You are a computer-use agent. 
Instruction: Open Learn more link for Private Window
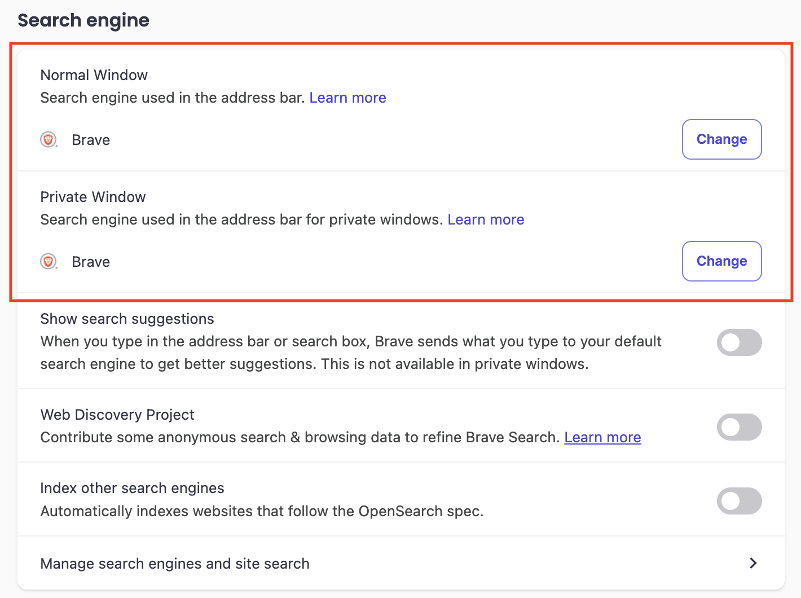point(486,219)
